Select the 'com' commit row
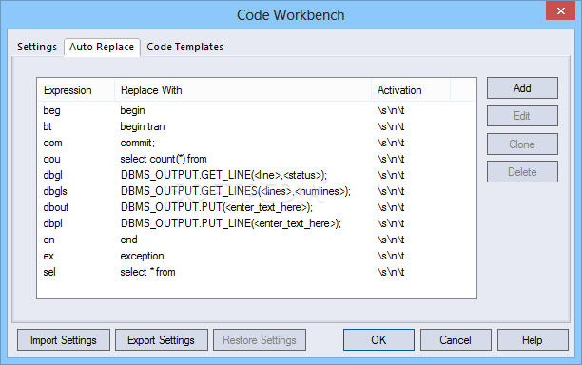Viewport: 582px width, 365px height. pyautogui.click(x=256, y=143)
